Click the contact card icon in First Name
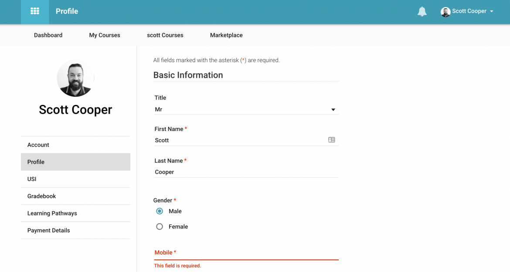This screenshot has width=510, height=272. click(x=332, y=140)
